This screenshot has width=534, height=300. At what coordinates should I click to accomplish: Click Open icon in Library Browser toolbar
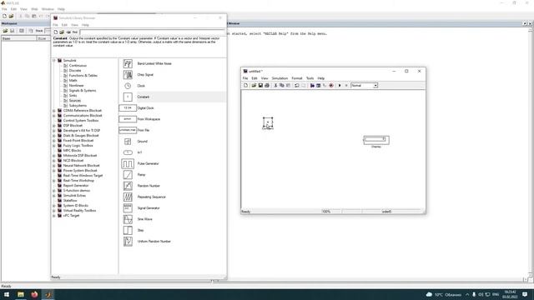pyautogui.click(x=62, y=32)
